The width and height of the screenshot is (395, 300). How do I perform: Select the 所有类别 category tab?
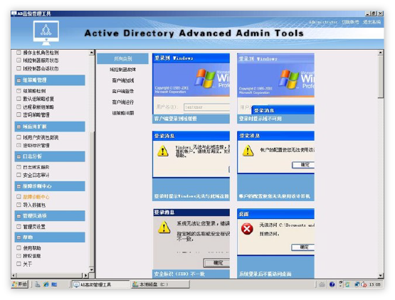tap(122, 58)
